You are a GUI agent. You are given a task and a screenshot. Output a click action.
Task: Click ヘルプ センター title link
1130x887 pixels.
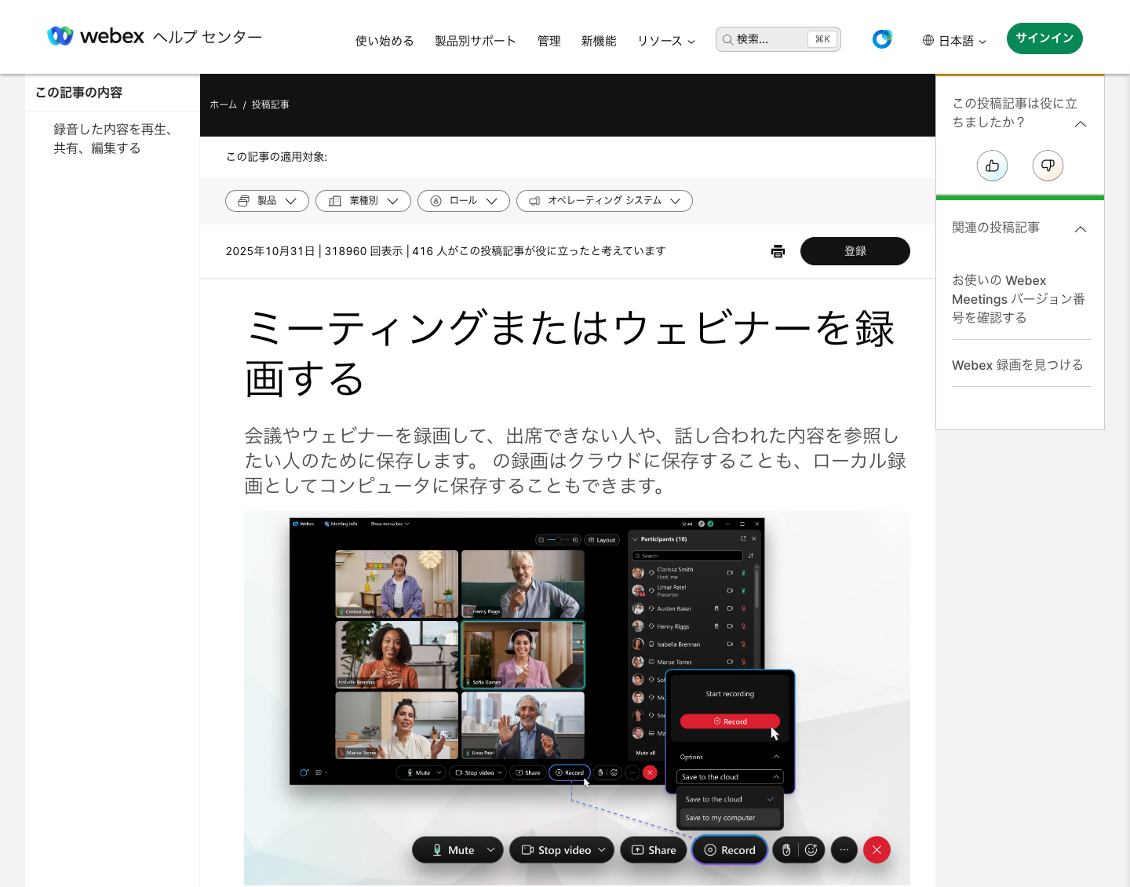click(207, 37)
